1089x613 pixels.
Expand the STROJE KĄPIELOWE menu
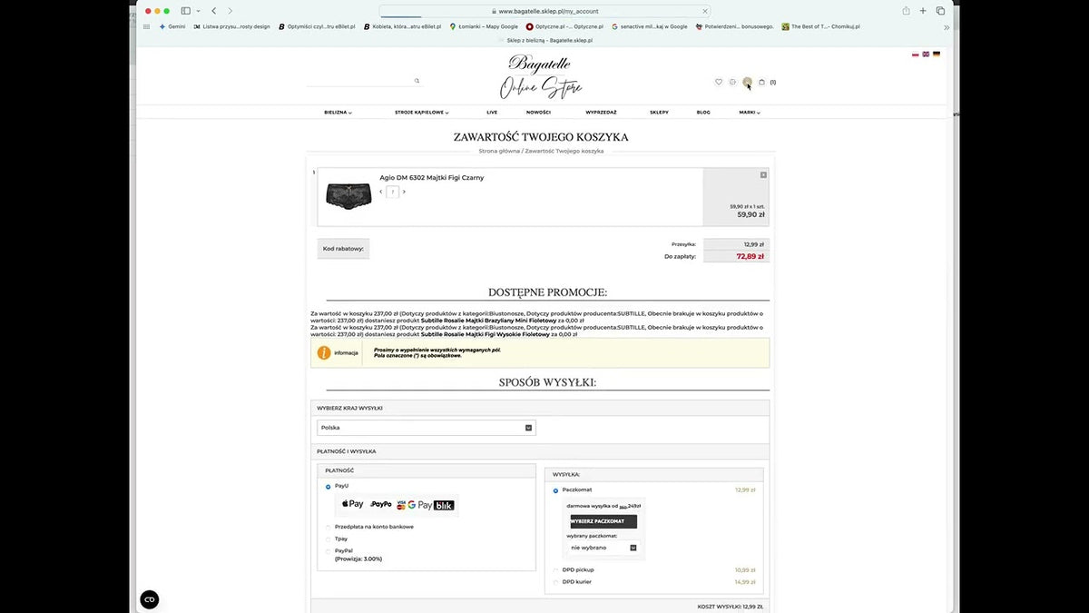[x=422, y=113]
